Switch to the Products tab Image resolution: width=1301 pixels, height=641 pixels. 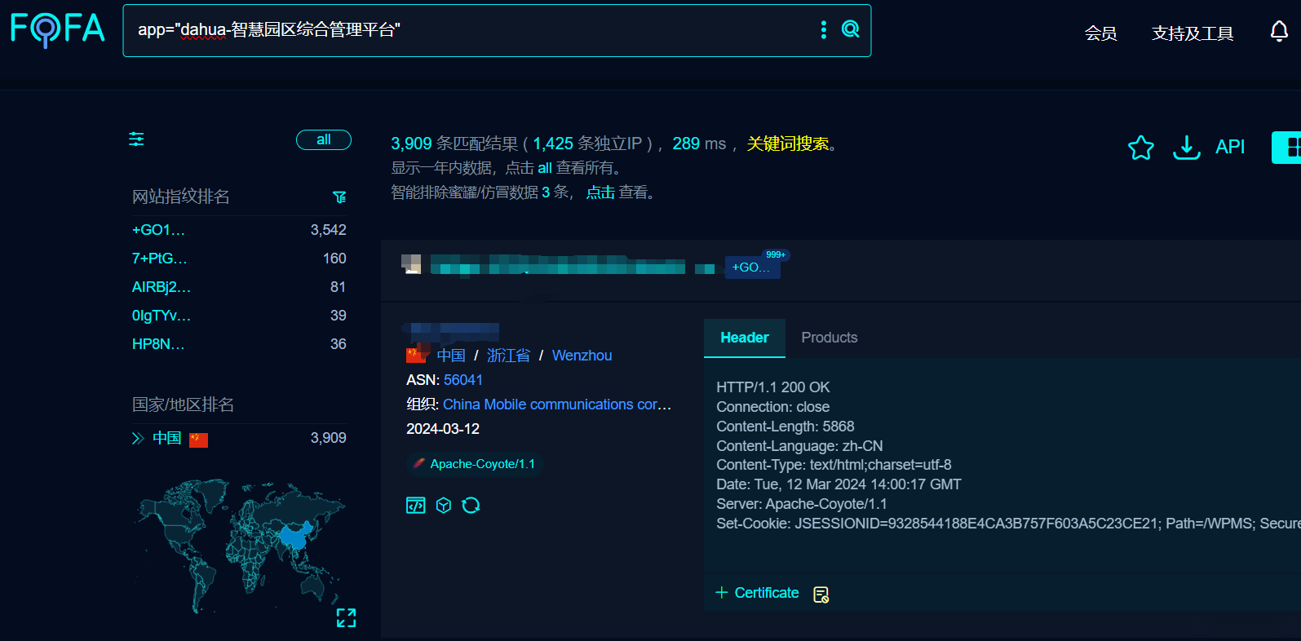830,338
